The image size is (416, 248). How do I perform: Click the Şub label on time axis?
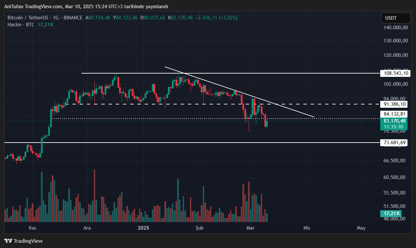tap(199, 228)
